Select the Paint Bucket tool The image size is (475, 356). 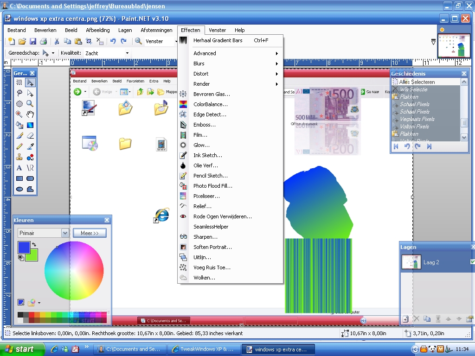click(x=19, y=125)
